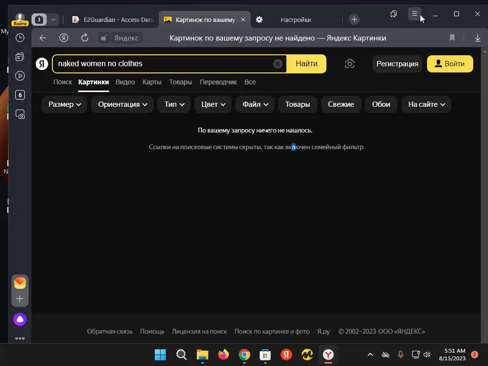
Task: Switch to the Настройки browser tab
Action: (x=295, y=20)
